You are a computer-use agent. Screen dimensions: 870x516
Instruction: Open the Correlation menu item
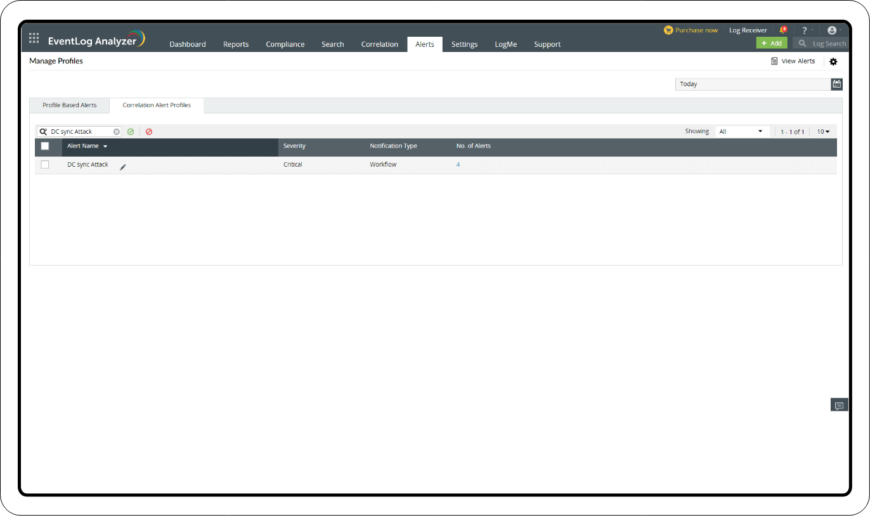click(x=379, y=44)
